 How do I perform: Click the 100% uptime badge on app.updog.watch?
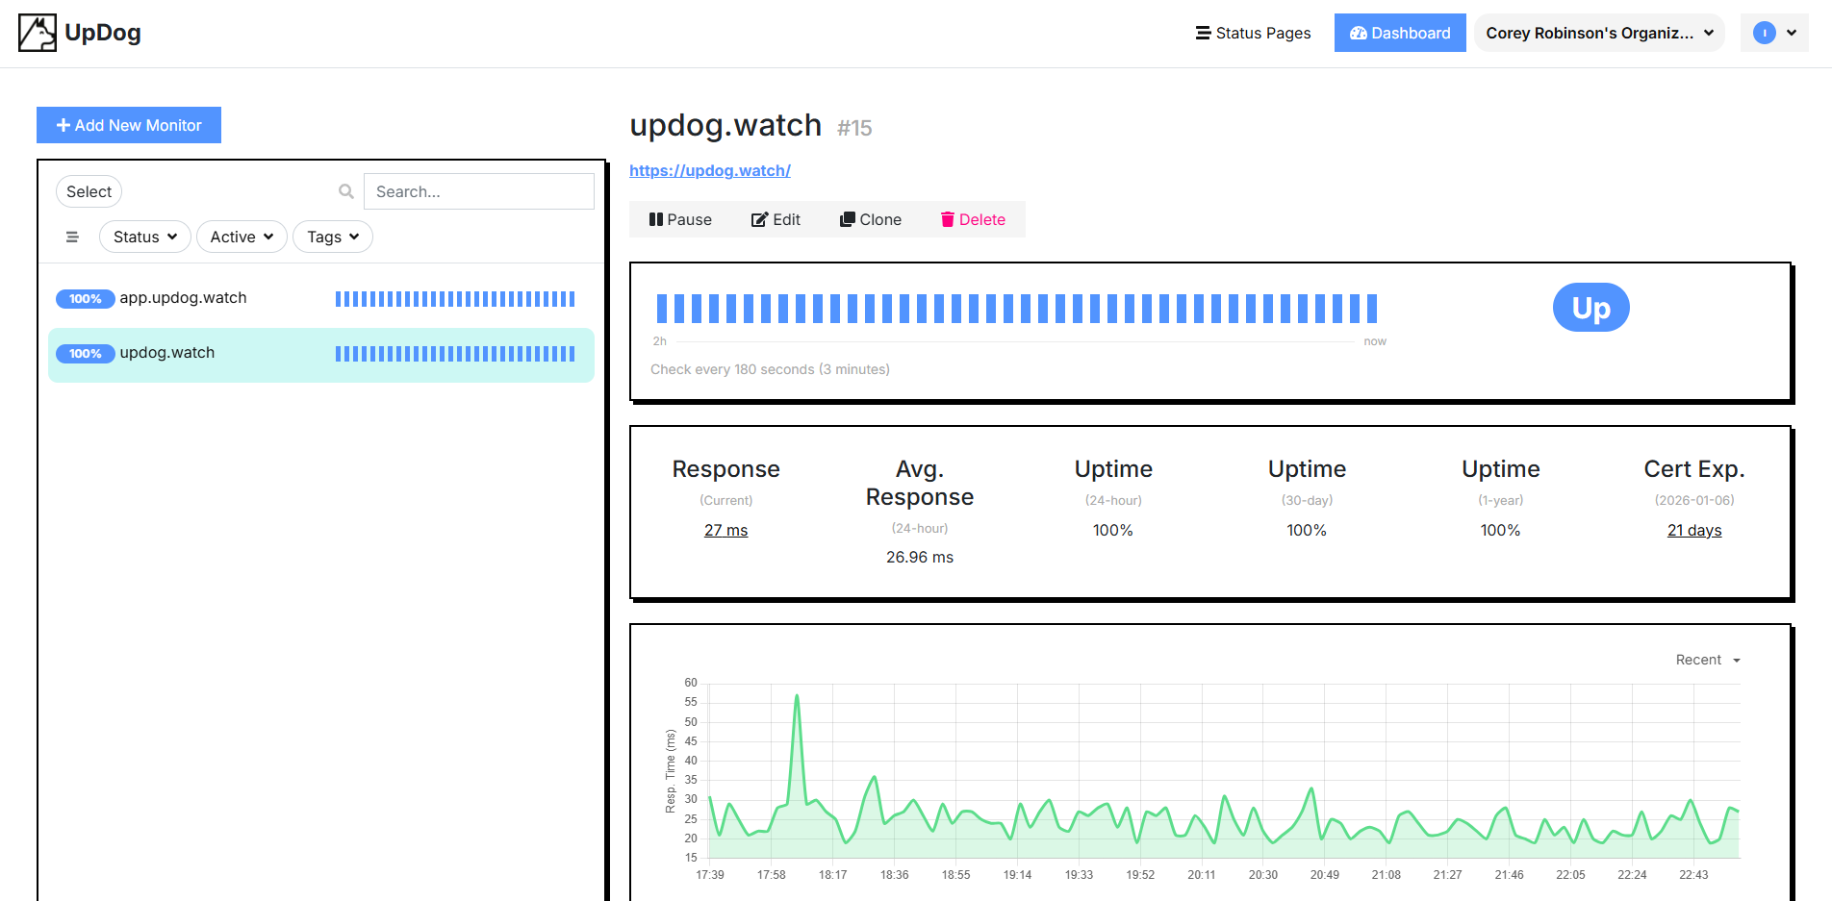(85, 298)
